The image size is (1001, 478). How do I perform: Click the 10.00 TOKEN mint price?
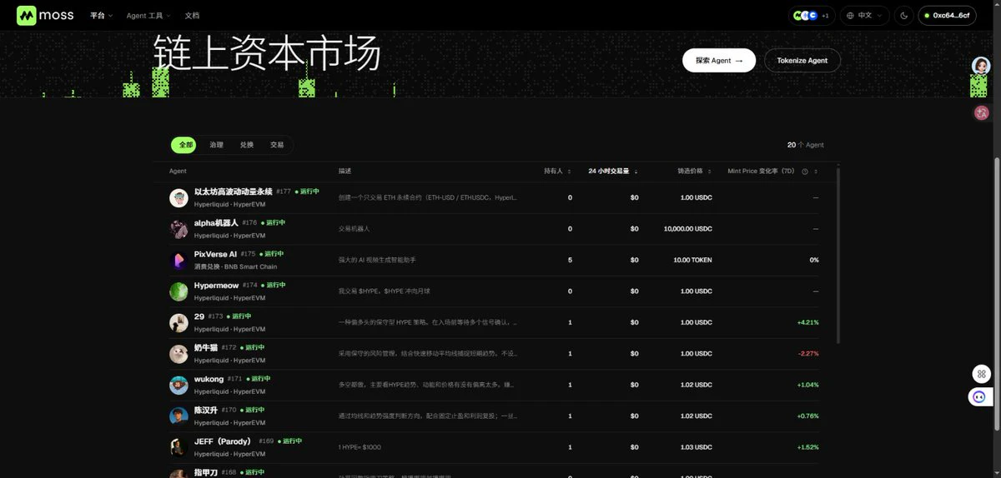click(692, 260)
